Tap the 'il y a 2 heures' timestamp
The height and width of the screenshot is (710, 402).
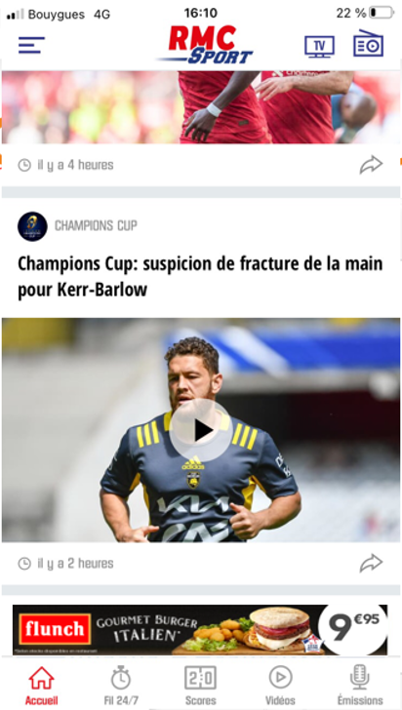click(65, 564)
